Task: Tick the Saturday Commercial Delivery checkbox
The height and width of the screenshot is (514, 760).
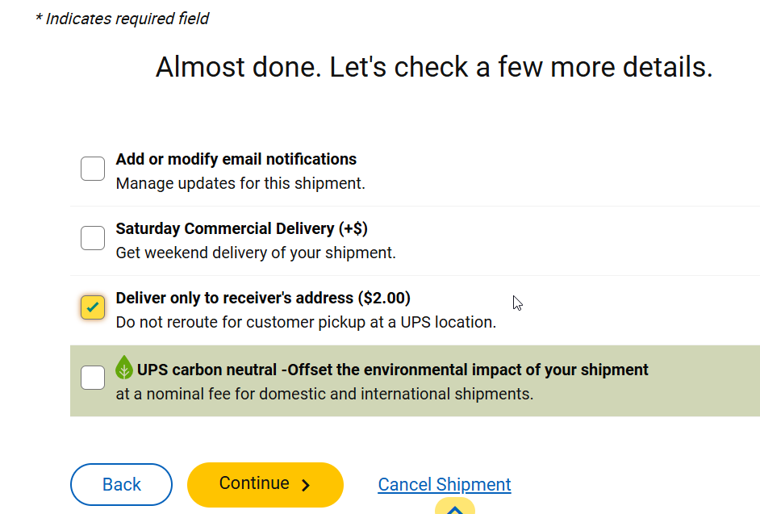Action: [x=93, y=238]
